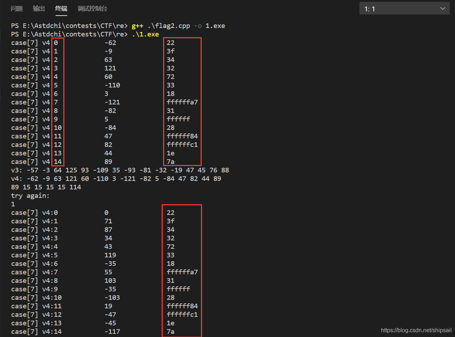
Task: Switch to the 问题 tab
Action: (17, 8)
